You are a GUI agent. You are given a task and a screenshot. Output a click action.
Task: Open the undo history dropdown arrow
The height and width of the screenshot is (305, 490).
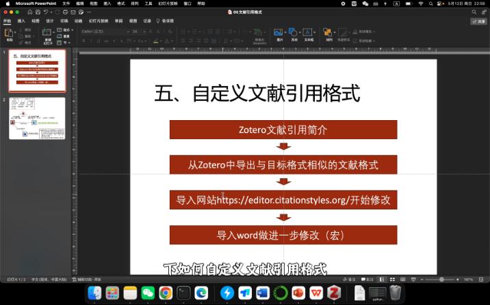pyautogui.click(x=51, y=12)
